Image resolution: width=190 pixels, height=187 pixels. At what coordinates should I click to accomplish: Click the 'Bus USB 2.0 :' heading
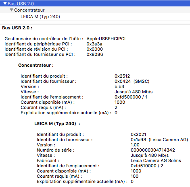tap(17, 28)
